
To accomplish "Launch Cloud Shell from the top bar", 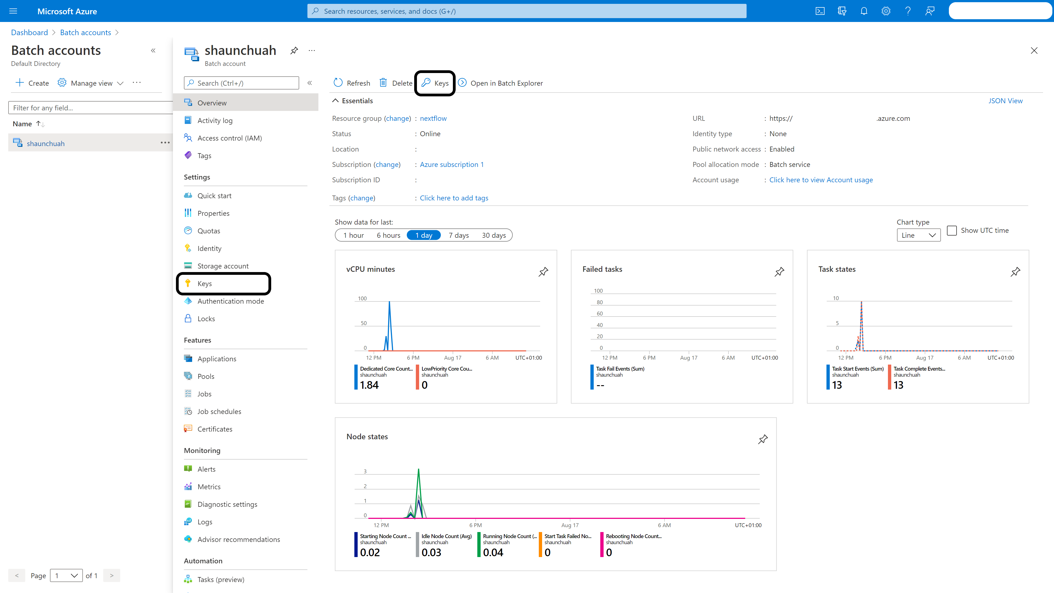I will click(820, 11).
